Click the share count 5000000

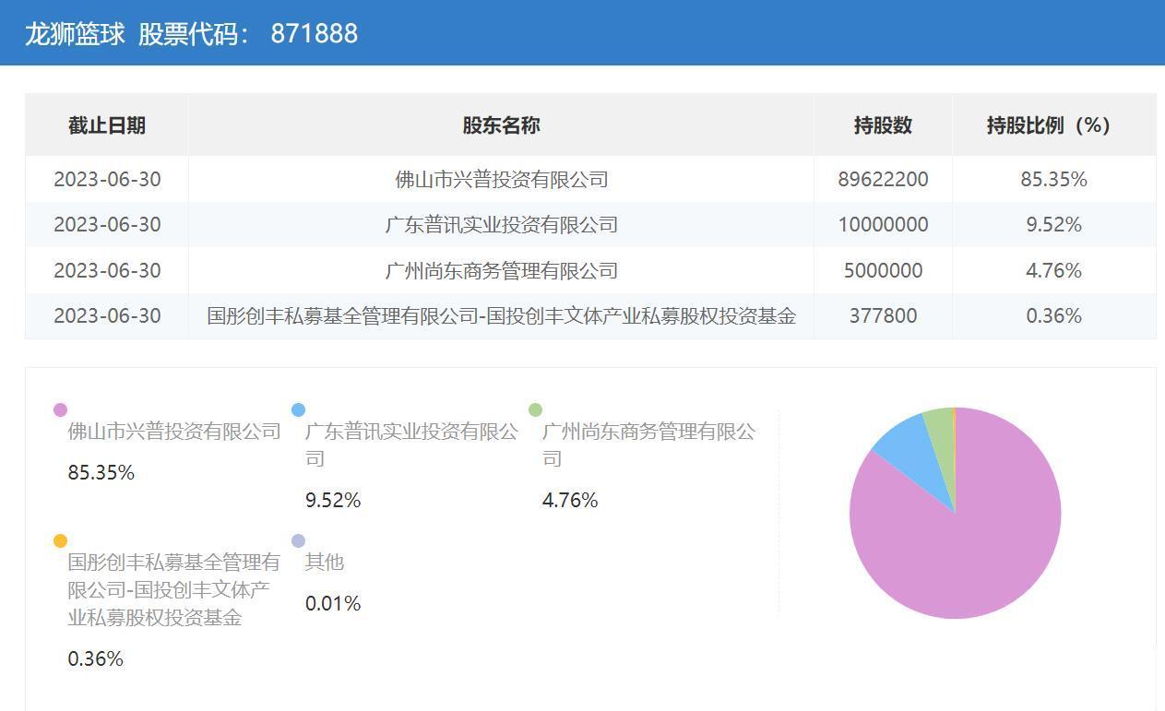click(883, 270)
